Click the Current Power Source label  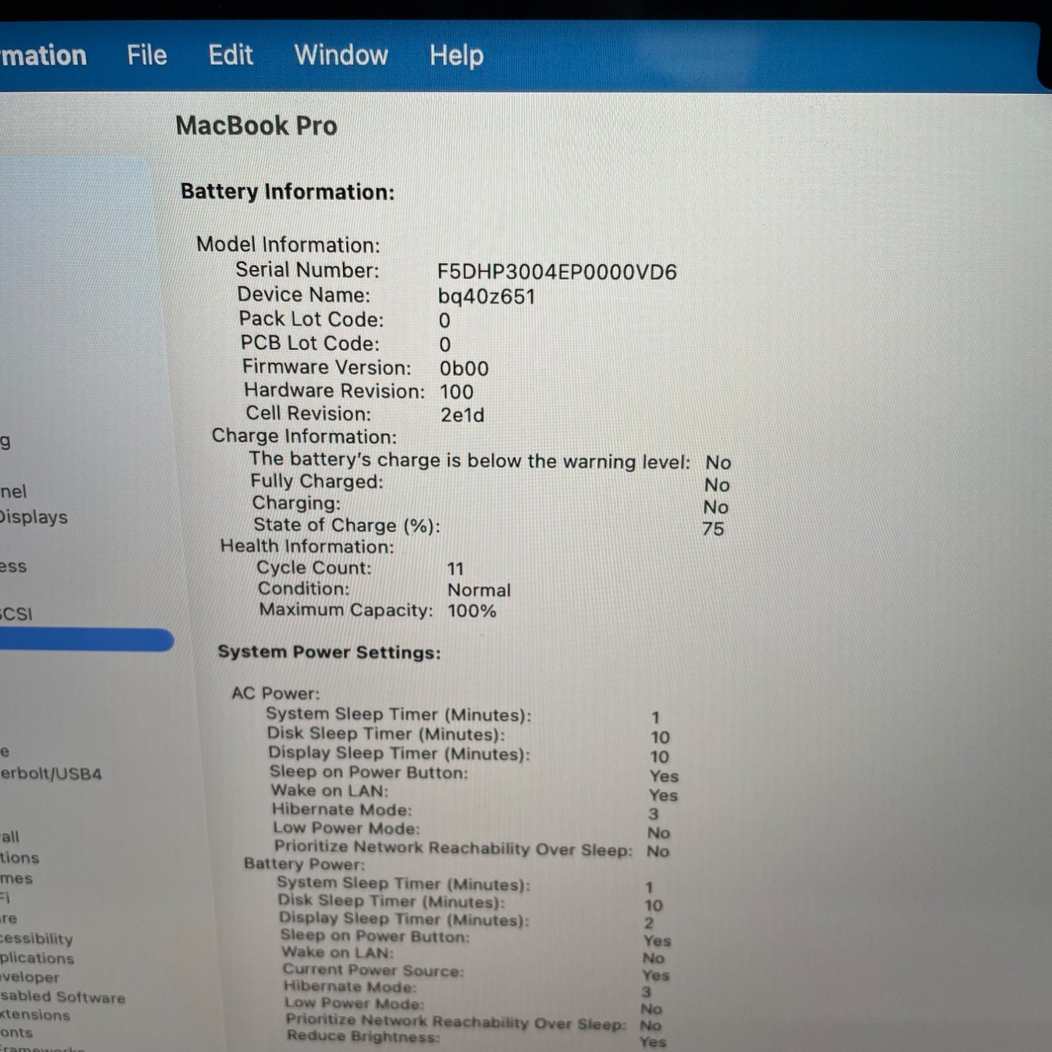pyautogui.click(x=373, y=970)
